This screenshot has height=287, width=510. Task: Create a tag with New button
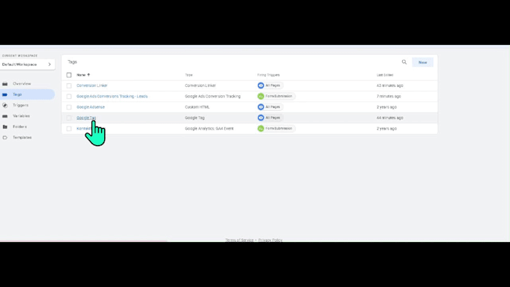tap(422, 62)
